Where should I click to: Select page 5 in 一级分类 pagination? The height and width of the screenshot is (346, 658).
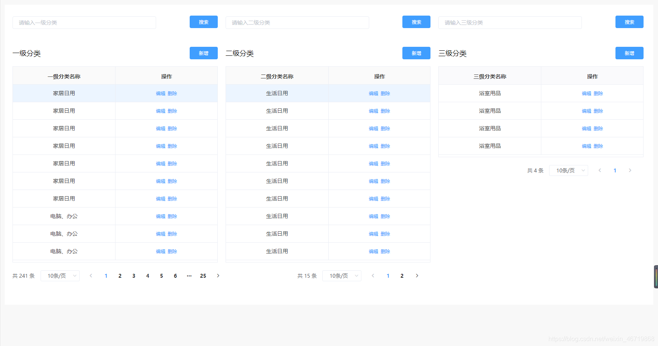click(x=162, y=276)
